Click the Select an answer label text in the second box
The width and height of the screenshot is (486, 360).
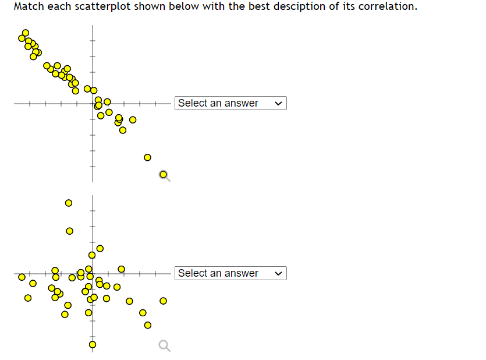pyautogui.click(x=218, y=273)
